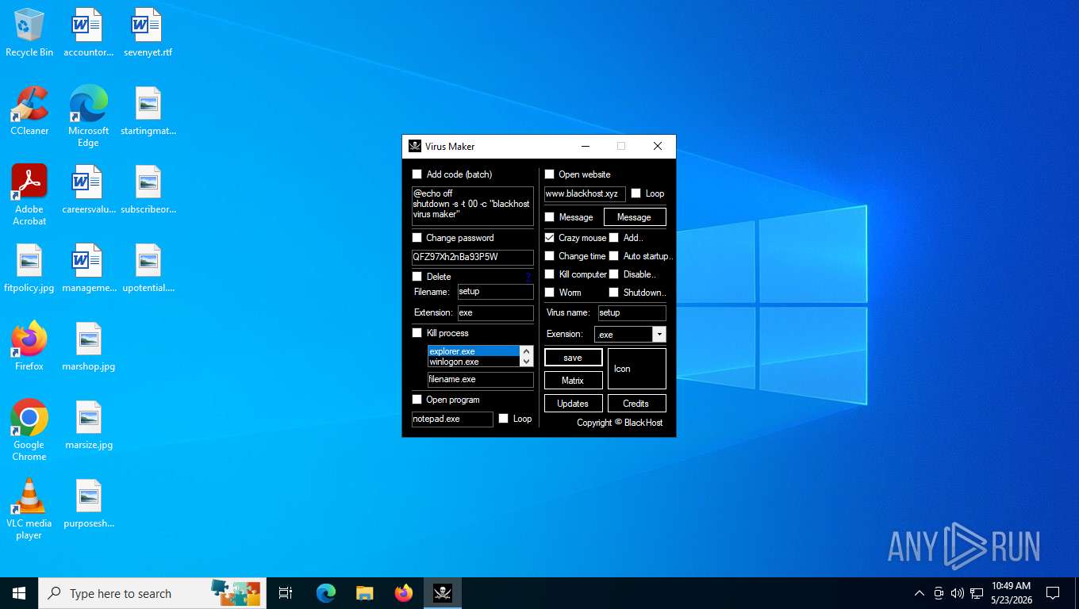Click the Message button
Screen dimensions: 1079x609
click(635, 217)
